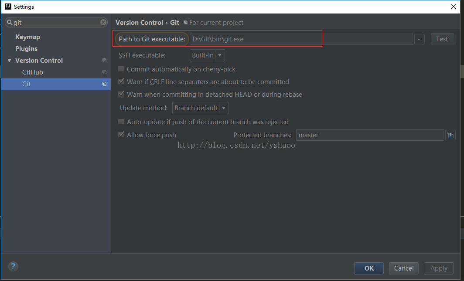Click the For current project label

point(216,23)
